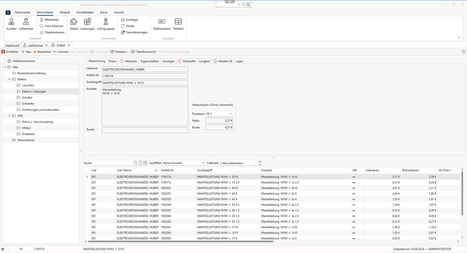Screen dimensions: 467x253
Task: Open the Ansicht menu
Action: point(119,12)
